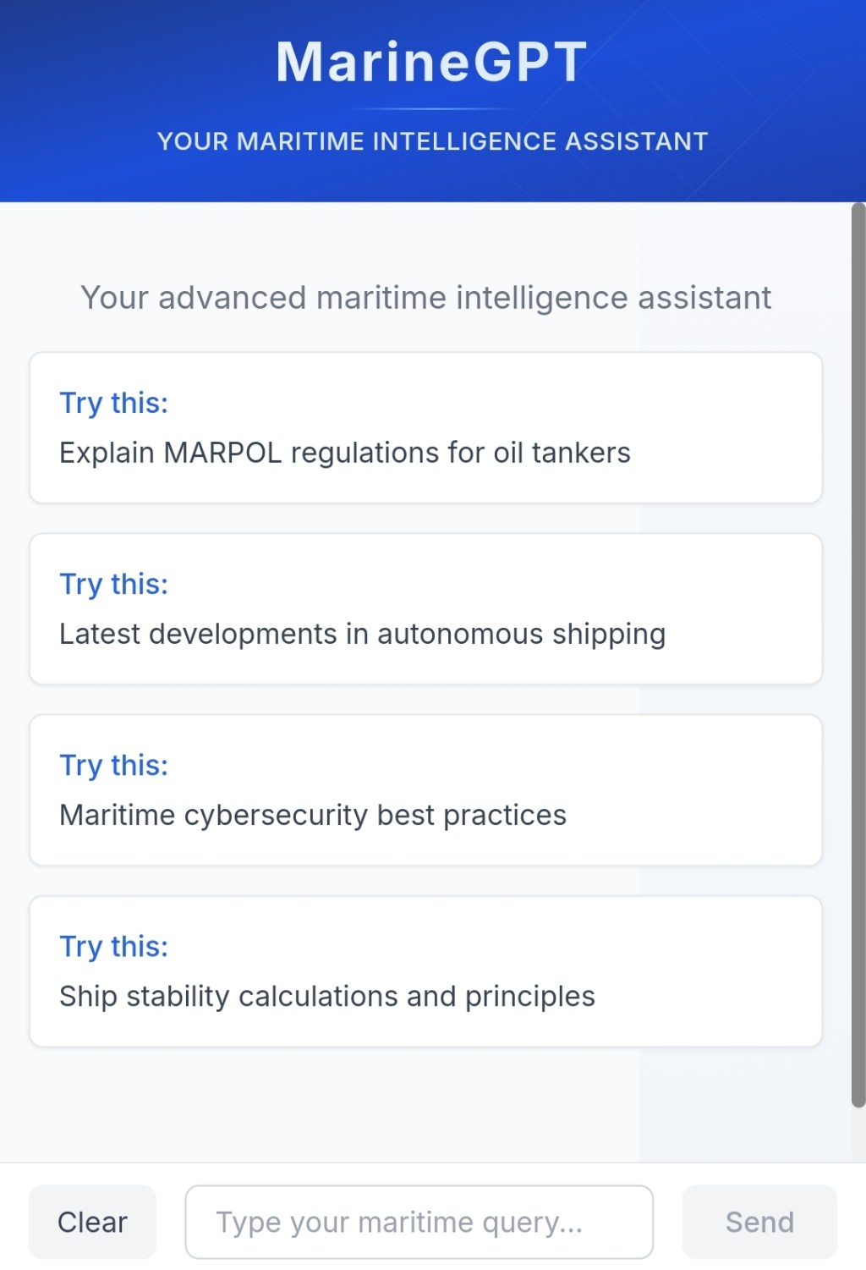Click the 'Your Maritime Intelligence Assistant' subtitle
The height and width of the screenshot is (1270, 866).
[x=432, y=141]
